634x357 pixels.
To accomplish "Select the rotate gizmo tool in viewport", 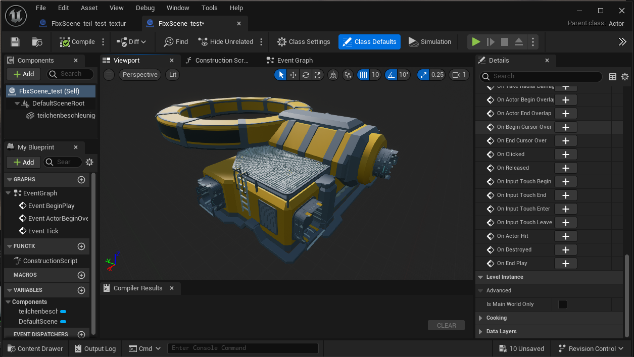I will tap(306, 75).
